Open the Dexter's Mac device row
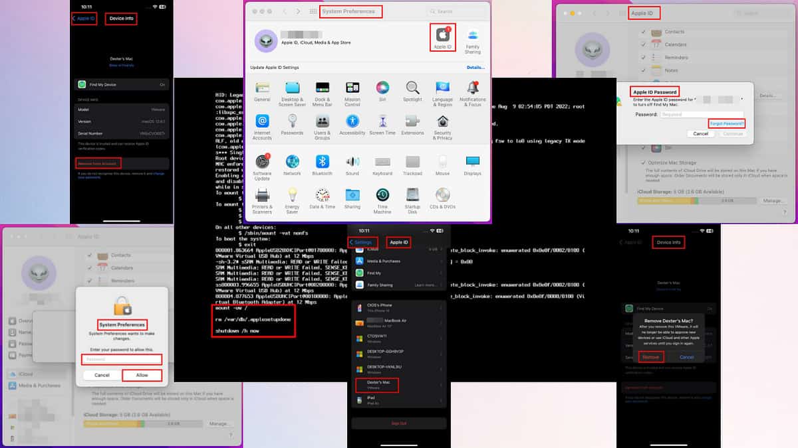This screenshot has height=448, width=798. click(x=398, y=384)
